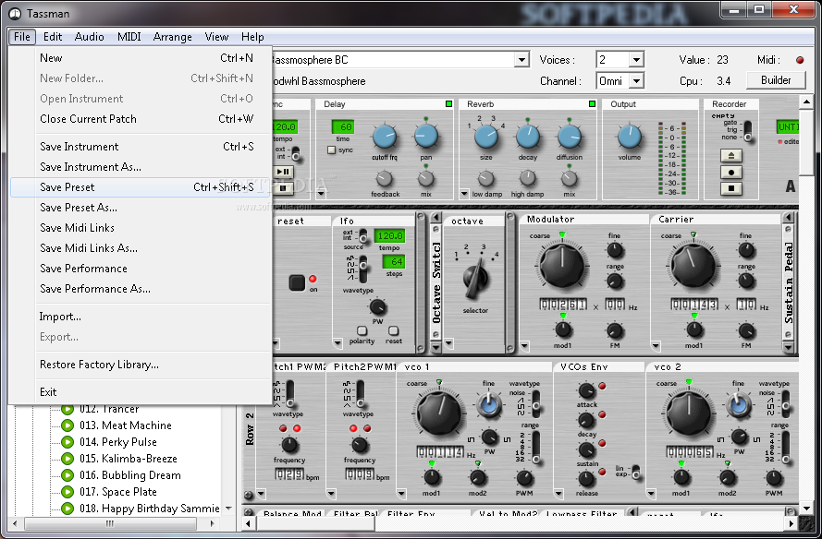Click the vco 2 range slider
The image size is (822, 539).
(x=785, y=447)
